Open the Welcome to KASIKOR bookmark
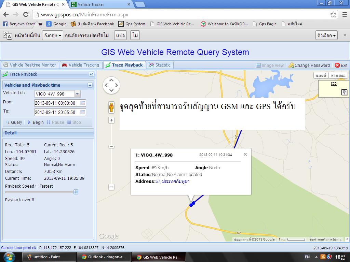The image size is (350, 262). 224,24
